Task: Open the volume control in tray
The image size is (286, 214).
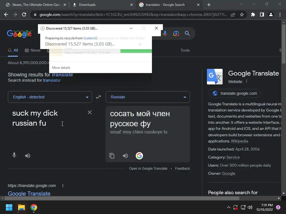Action: click(250, 207)
